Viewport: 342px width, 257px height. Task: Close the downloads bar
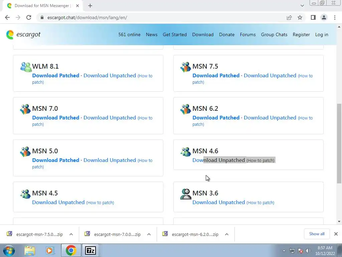336,234
